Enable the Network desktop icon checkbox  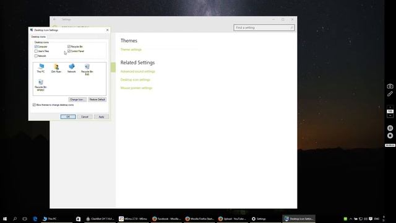coord(36,56)
